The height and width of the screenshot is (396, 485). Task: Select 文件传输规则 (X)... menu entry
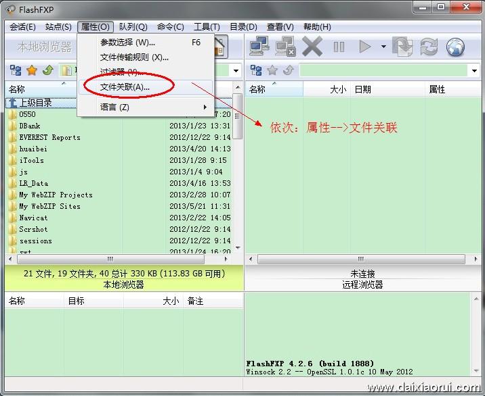click(146, 57)
